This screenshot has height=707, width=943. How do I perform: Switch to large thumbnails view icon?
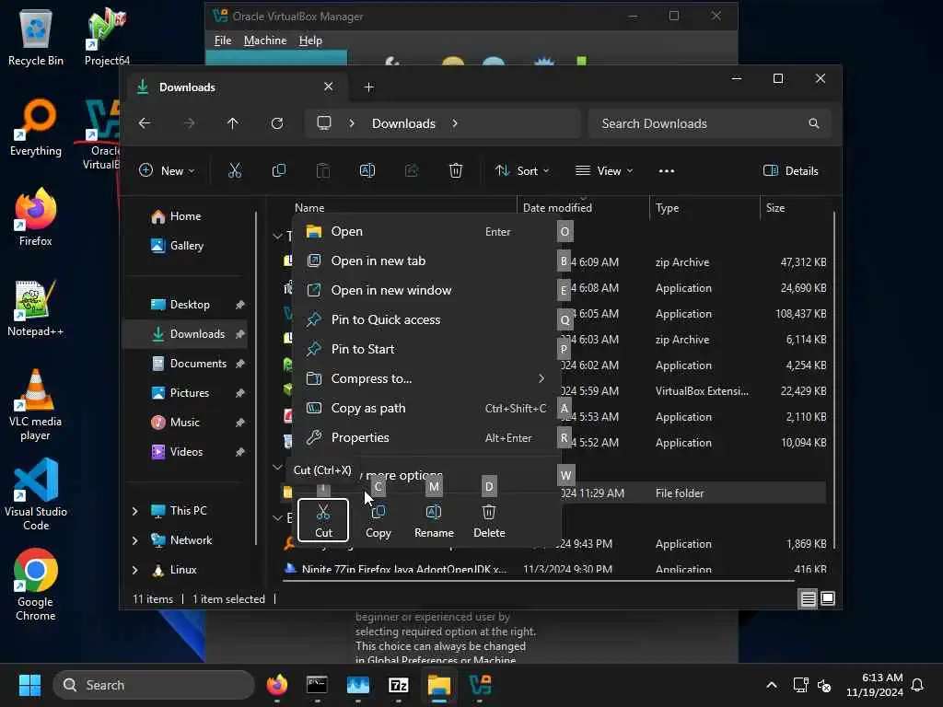tap(828, 598)
